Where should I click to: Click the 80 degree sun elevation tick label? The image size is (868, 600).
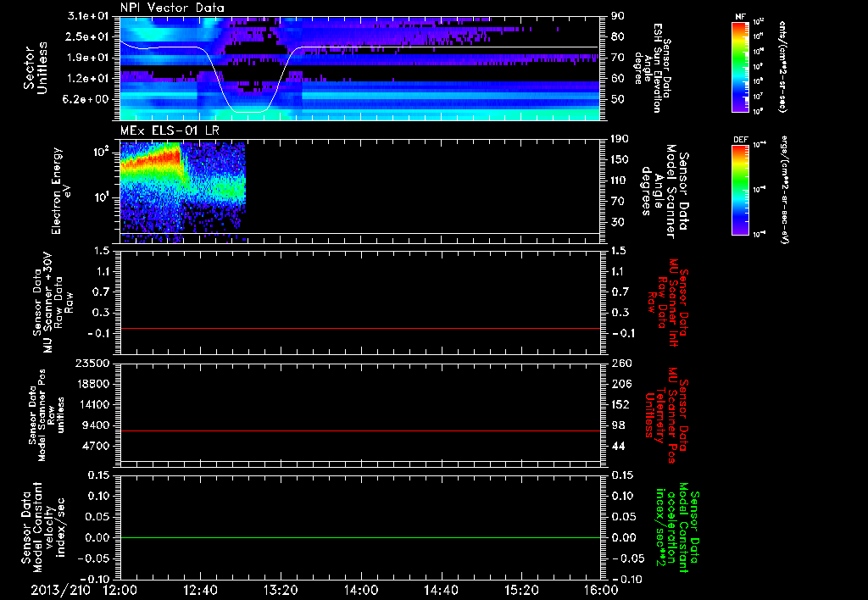pyautogui.click(x=618, y=36)
